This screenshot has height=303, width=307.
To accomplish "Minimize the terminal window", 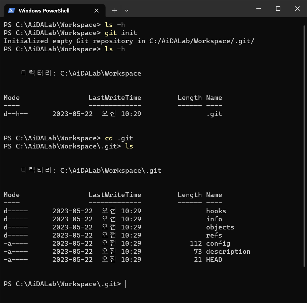I will pos(258,9).
